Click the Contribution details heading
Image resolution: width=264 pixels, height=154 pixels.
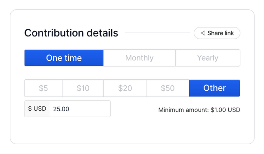coord(71,33)
